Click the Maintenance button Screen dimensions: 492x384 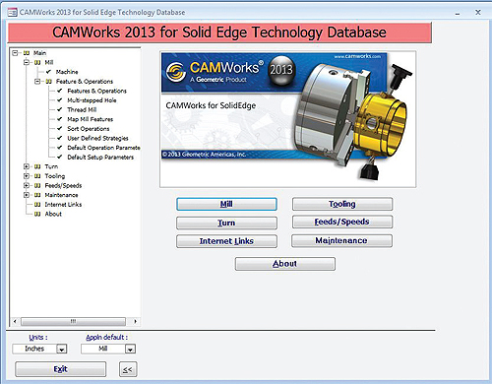coord(341,240)
